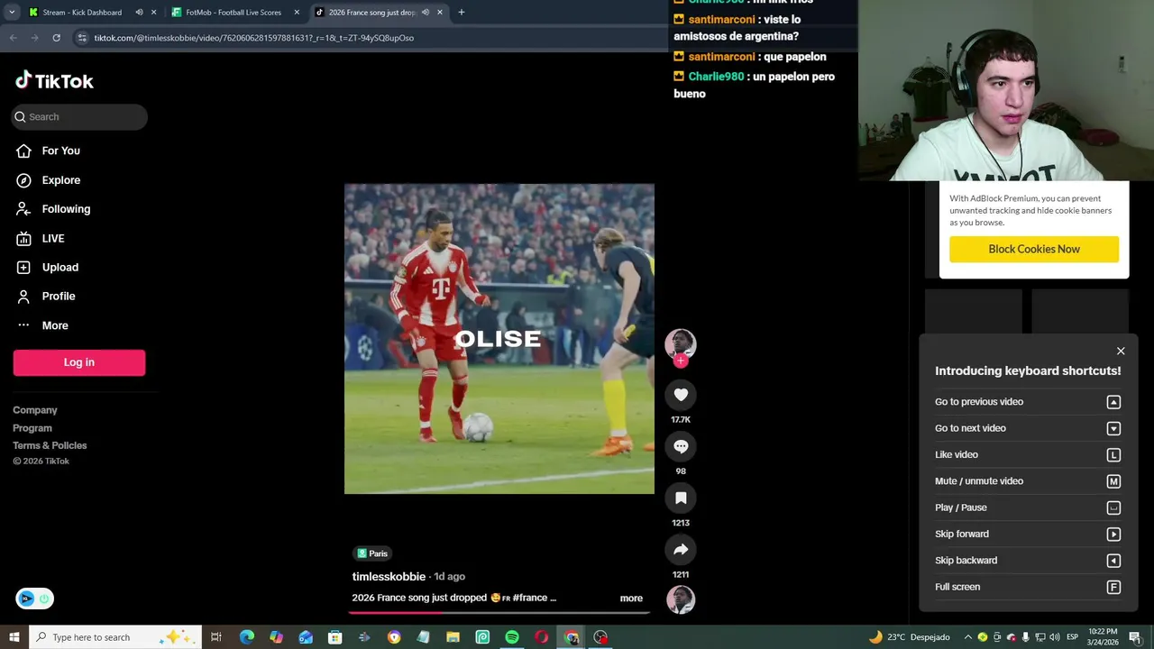Close the FotMob browser tab
This screenshot has width=1154, height=649.
[x=297, y=13]
